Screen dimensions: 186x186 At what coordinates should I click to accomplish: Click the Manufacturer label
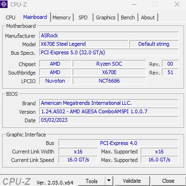[x=20, y=36]
